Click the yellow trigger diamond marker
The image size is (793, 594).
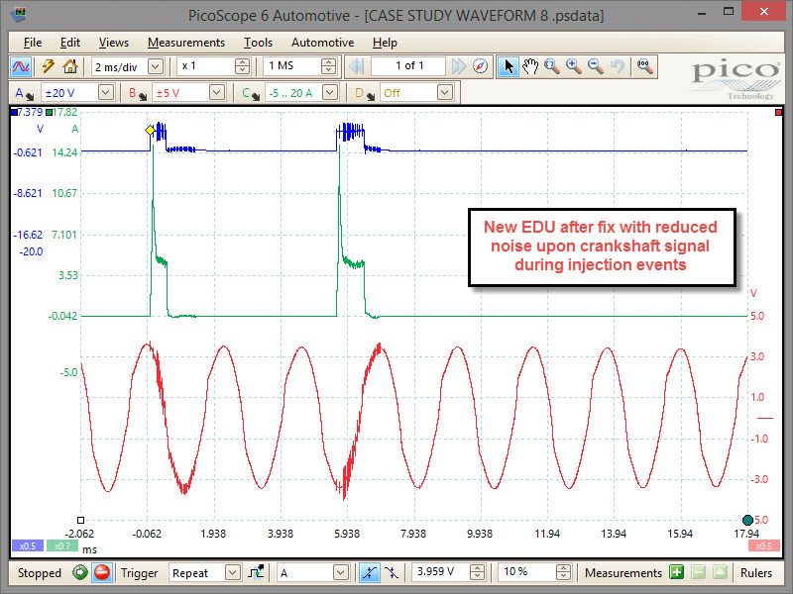150,131
